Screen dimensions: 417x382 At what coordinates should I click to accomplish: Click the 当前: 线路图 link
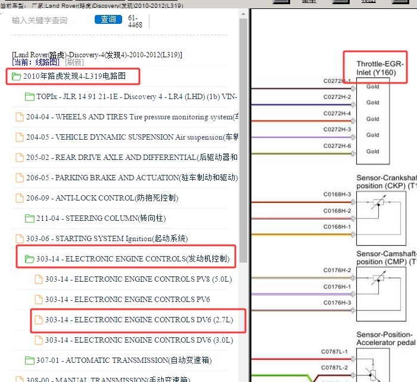pyautogui.click(x=36, y=62)
